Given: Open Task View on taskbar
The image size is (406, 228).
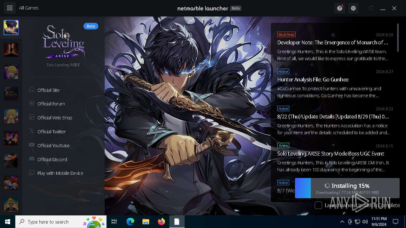Looking at the screenshot, I should (114, 222).
